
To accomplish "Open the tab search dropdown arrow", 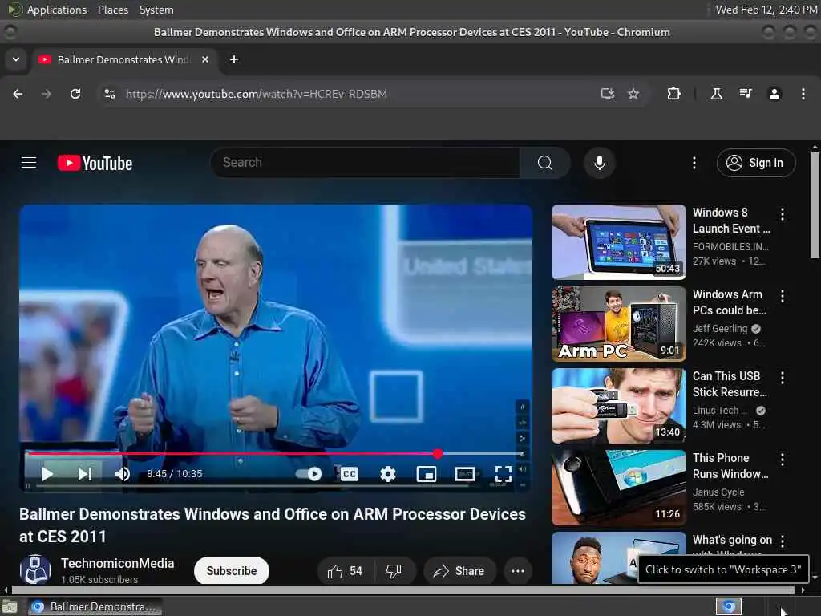I will [16, 59].
